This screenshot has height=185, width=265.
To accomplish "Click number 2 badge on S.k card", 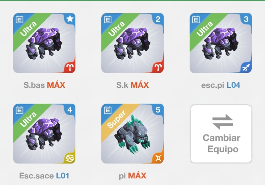I will coord(158,19).
